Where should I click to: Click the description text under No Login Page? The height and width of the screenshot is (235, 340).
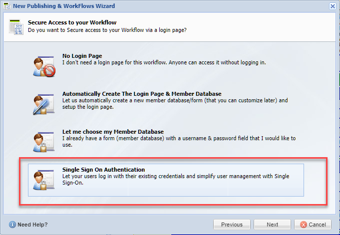tap(164, 63)
